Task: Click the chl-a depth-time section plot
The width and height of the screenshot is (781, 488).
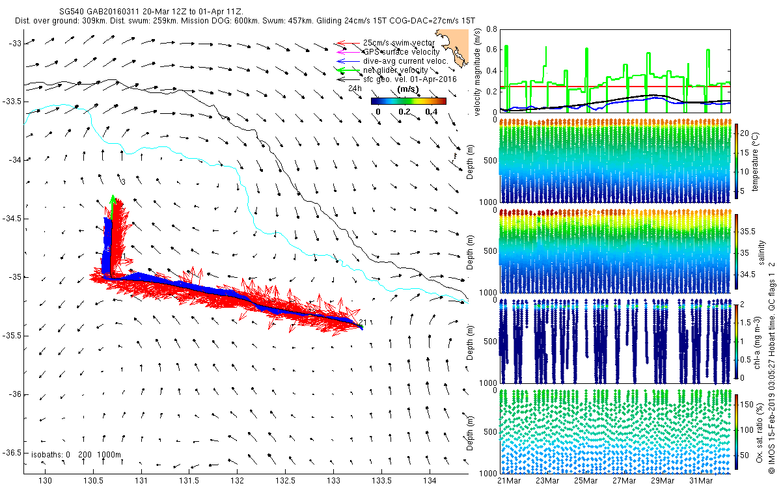Action: click(x=614, y=341)
